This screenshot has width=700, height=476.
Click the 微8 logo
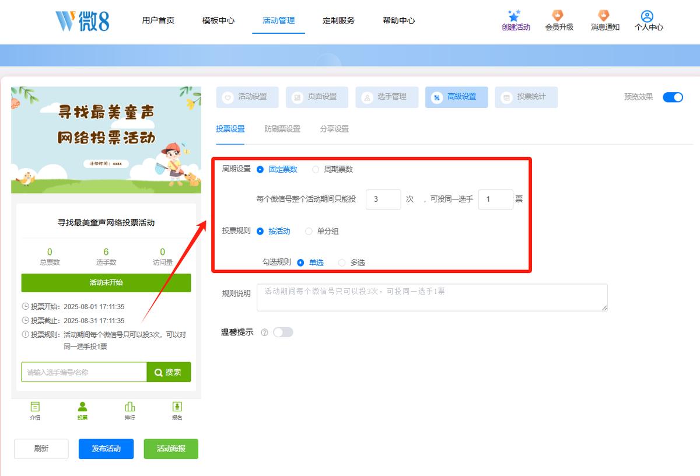point(82,20)
